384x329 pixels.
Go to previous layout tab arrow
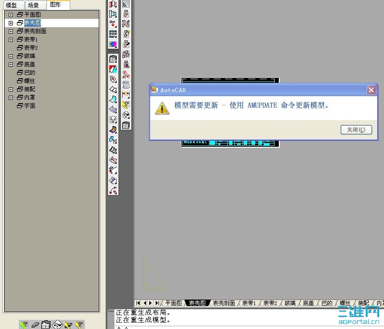click(145, 303)
